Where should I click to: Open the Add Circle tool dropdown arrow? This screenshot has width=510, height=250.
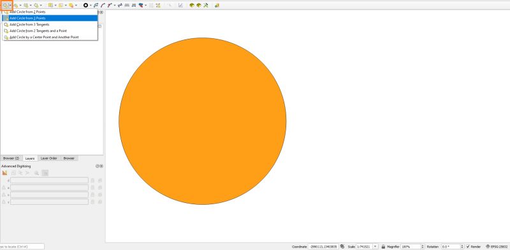click(10, 5)
